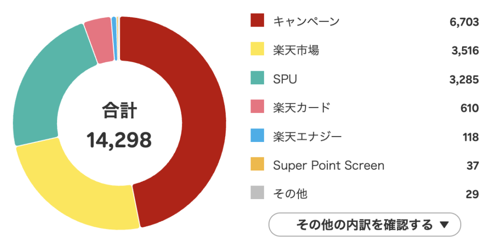Click the yellow 楽天市場 legend swatch
This screenshot has height=250, width=496.
click(257, 49)
